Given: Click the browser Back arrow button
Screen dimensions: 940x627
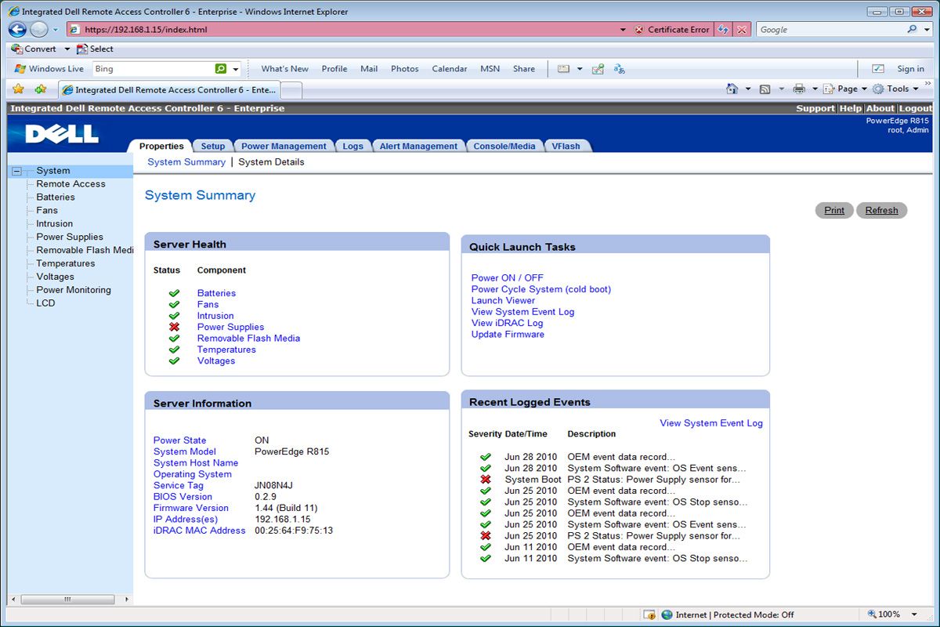Looking at the screenshot, I should pyautogui.click(x=18, y=30).
